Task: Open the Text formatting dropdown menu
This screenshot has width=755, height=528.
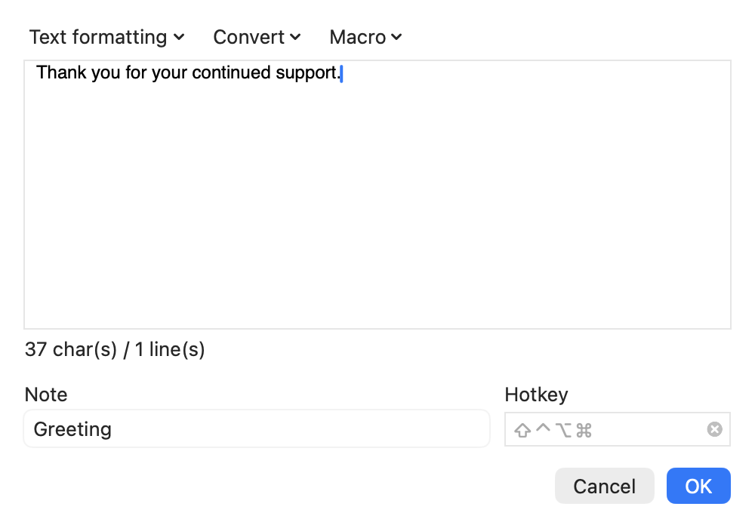Action: (106, 37)
